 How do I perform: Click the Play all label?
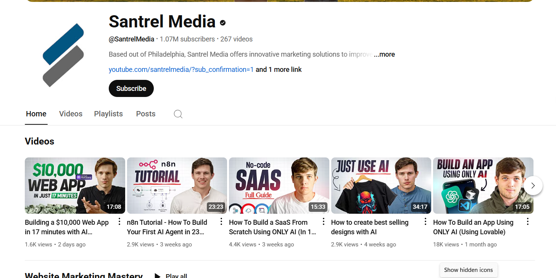[x=176, y=276]
